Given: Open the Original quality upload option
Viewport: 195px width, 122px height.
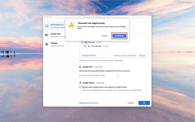Looking at the screenshot, I should tap(108, 60).
